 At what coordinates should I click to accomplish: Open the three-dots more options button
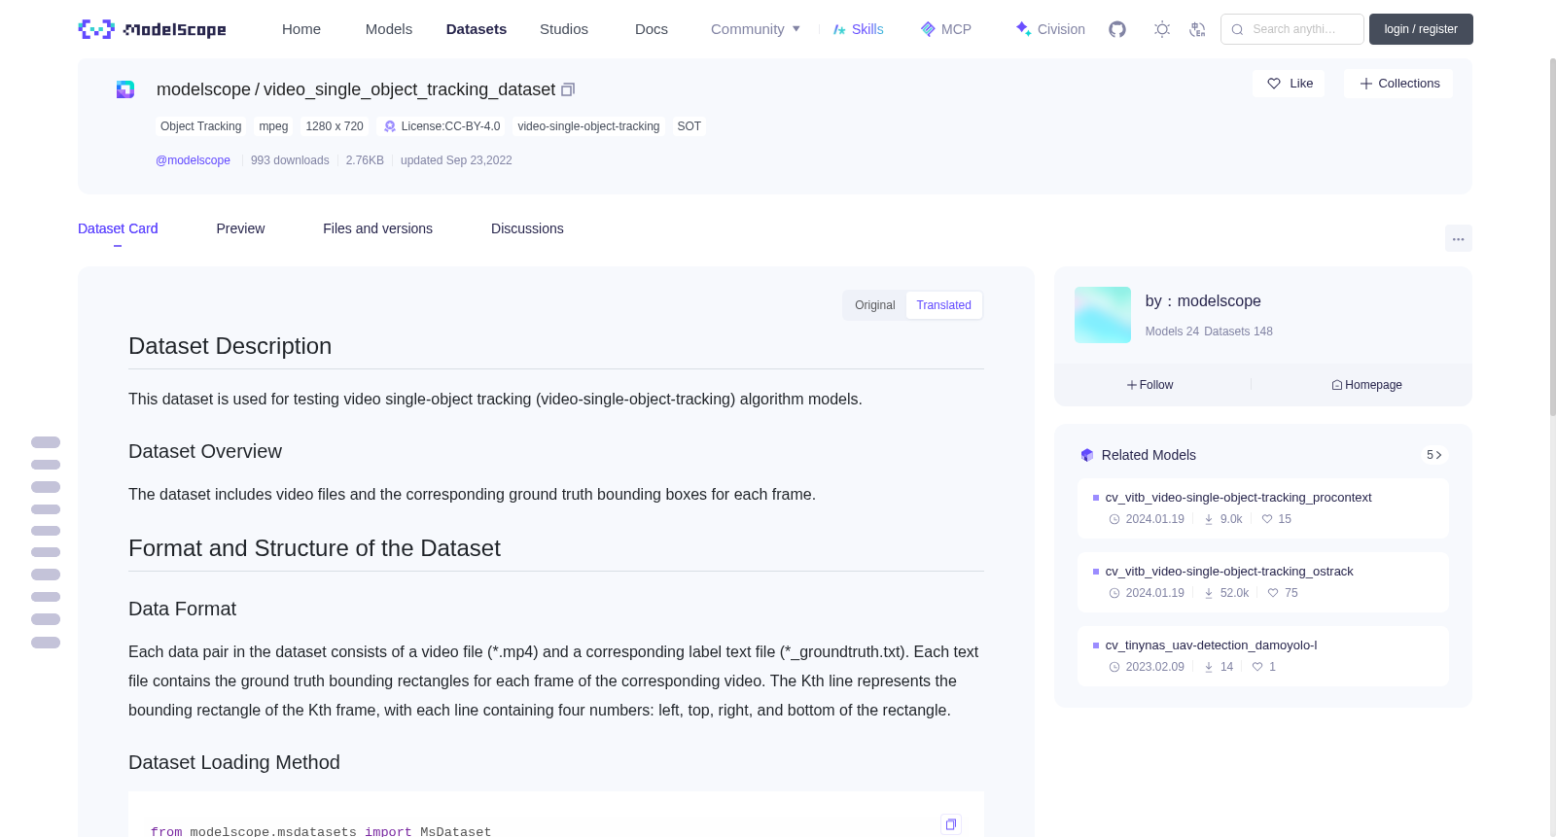pos(1458,238)
